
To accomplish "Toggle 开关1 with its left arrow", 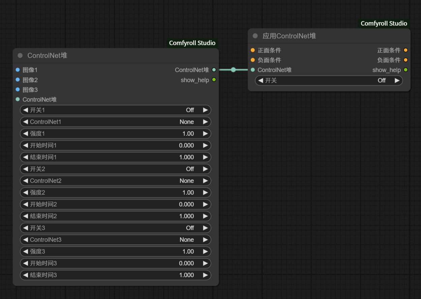I will click(26, 110).
